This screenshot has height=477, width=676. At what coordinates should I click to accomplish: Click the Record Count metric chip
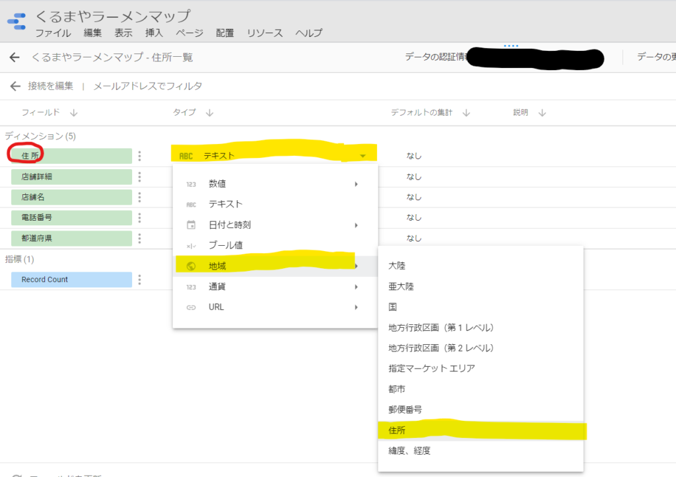[71, 280]
